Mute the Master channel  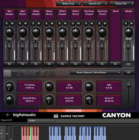click(131, 23)
